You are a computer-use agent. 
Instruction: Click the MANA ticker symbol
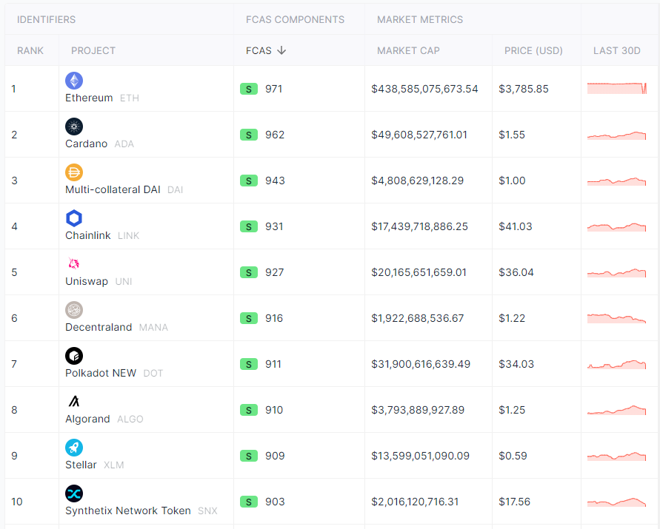tap(153, 328)
